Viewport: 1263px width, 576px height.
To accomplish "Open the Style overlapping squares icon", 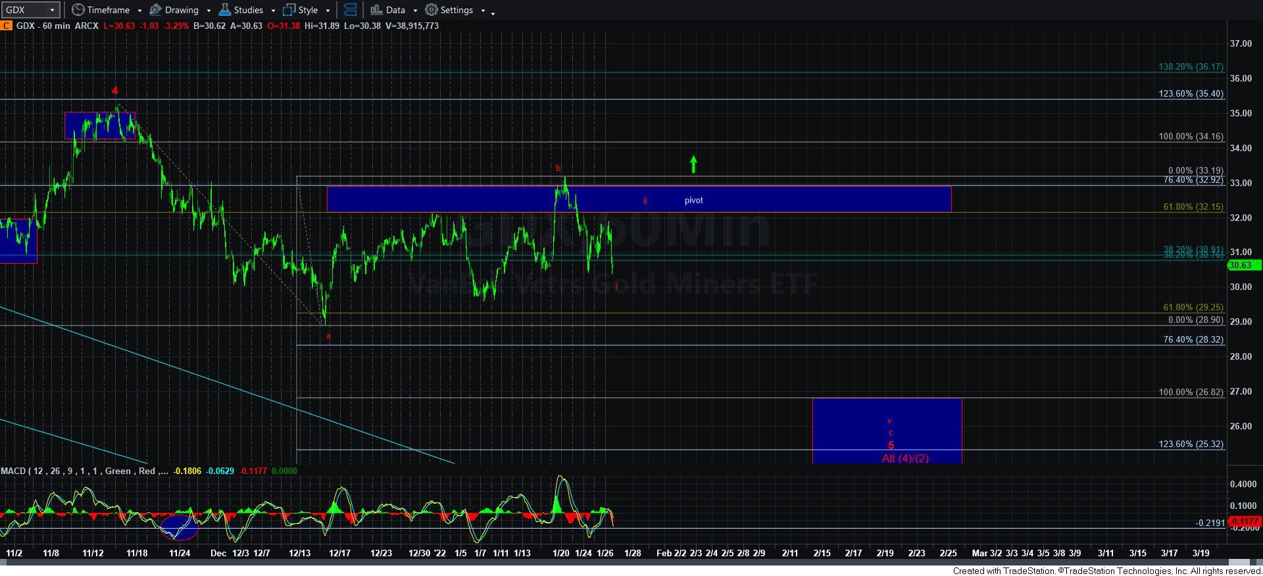I will tap(289, 10).
